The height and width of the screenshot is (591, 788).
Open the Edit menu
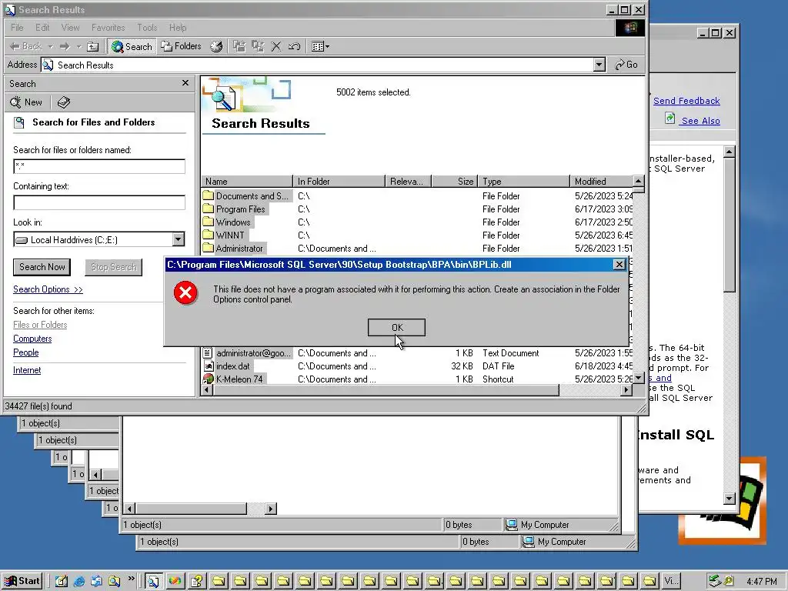(x=42, y=28)
